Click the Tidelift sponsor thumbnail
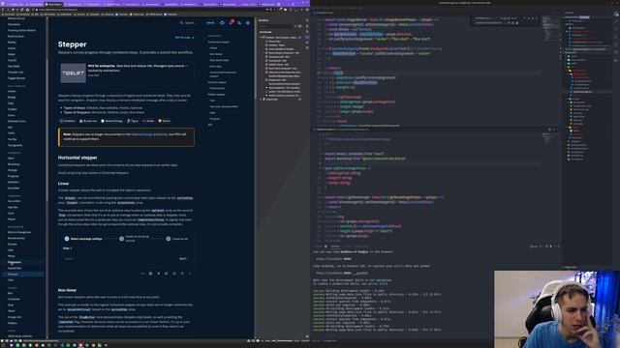 click(x=74, y=73)
